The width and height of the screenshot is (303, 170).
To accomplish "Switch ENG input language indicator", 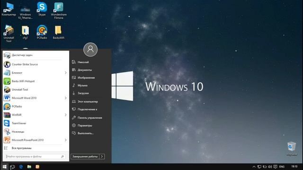I will (282, 167).
